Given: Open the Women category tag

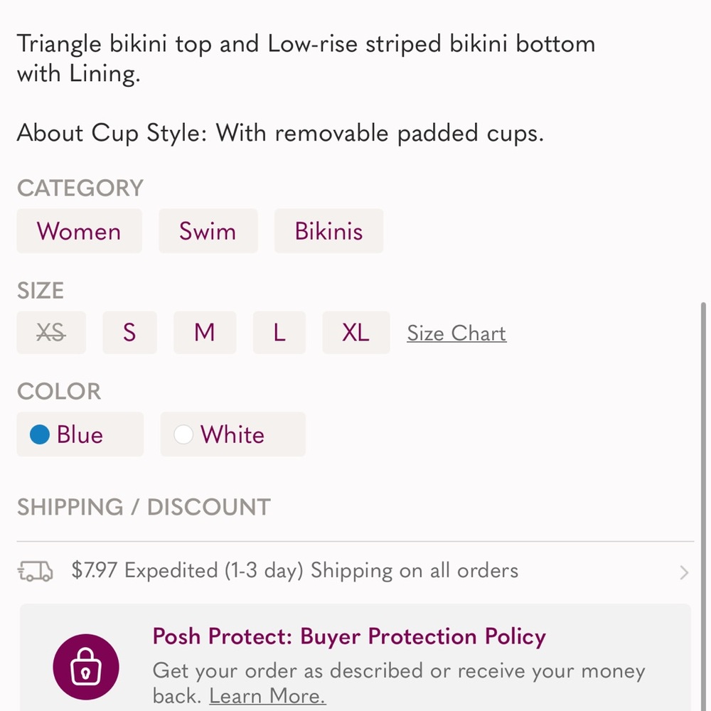Looking at the screenshot, I should [79, 231].
